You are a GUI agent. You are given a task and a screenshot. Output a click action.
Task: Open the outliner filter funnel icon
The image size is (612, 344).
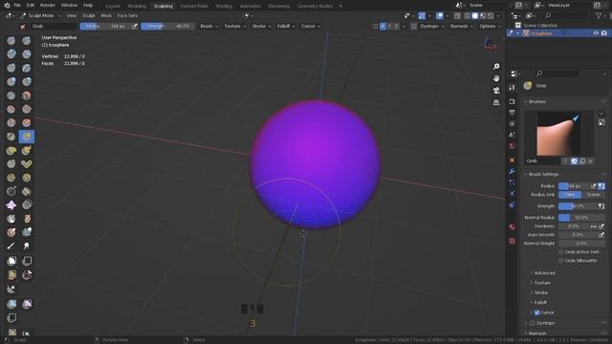[599, 15]
